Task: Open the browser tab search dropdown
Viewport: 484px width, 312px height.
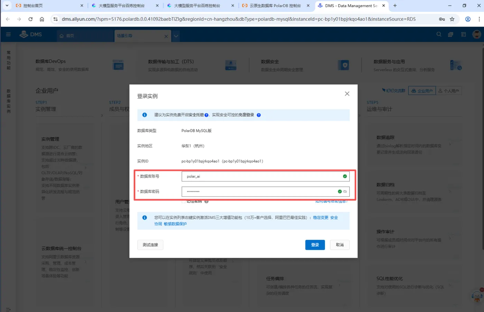Action: (x=7, y=6)
